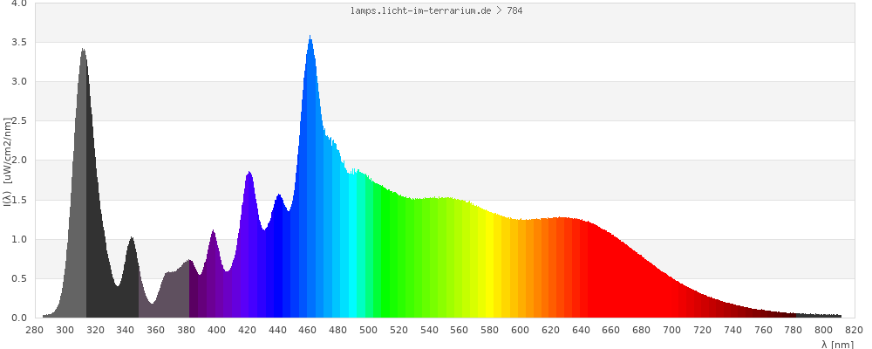Screen dimensions: 872x349
Task: Click the 500 label on the wavelength axis
Action: [x=368, y=330]
